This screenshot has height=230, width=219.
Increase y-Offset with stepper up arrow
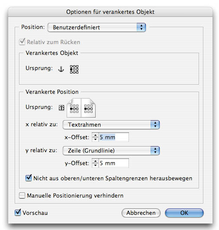95,161
